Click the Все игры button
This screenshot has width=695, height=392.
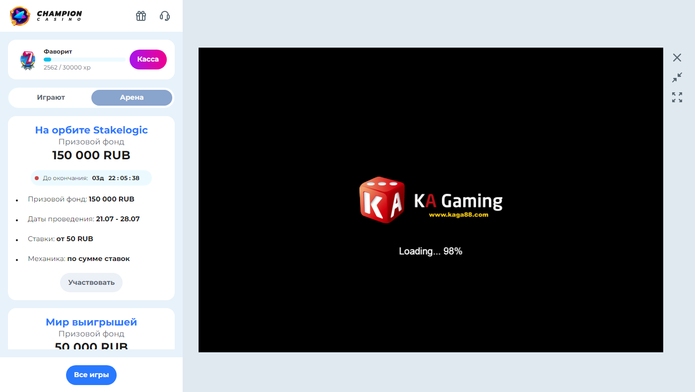91,375
